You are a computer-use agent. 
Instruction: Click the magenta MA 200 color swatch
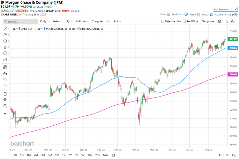pos(79,29)
